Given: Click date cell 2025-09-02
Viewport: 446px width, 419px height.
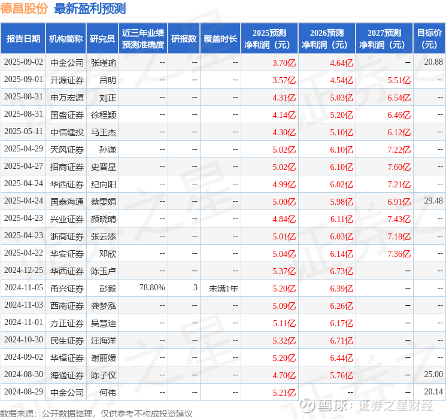Looking at the screenshot, I should [x=23, y=62].
